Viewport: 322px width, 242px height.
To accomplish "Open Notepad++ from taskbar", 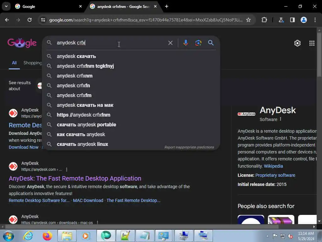I will coord(125,236).
